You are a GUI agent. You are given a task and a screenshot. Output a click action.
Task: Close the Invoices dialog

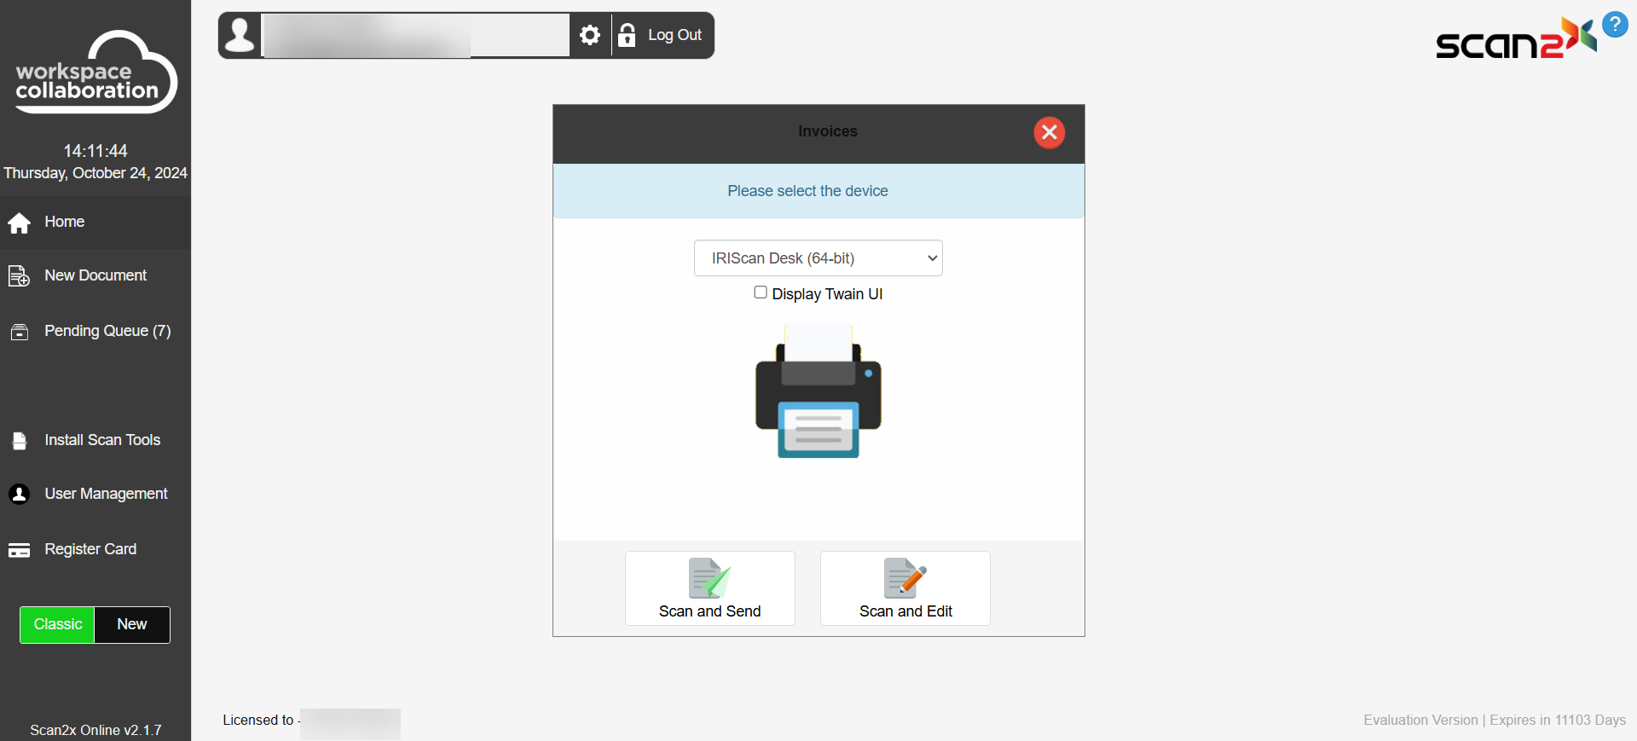1049,132
